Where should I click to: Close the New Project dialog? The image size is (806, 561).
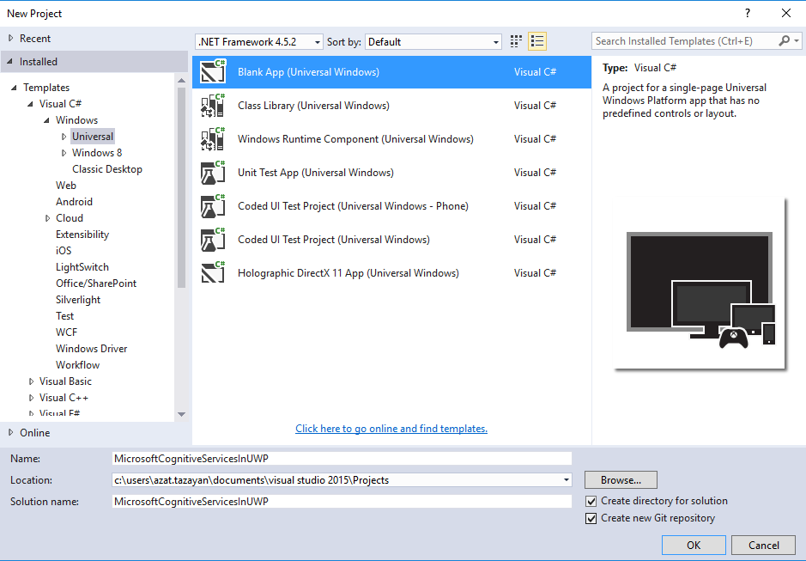click(x=786, y=13)
